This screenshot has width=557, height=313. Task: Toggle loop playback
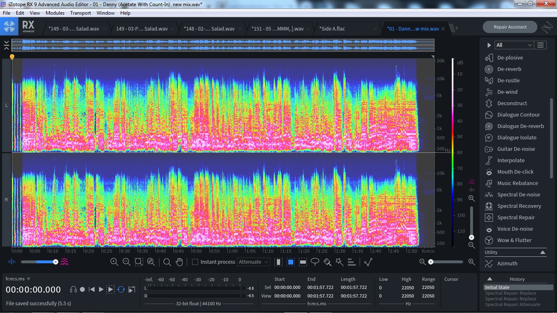click(121, 289)
